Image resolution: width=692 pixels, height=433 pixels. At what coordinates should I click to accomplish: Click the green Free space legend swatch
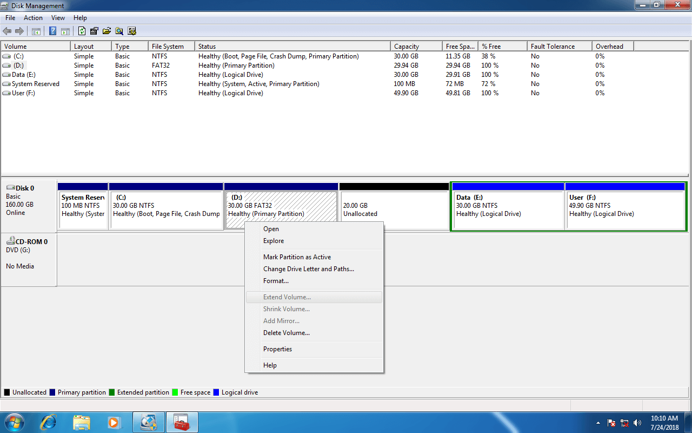[x=172, y=392]
